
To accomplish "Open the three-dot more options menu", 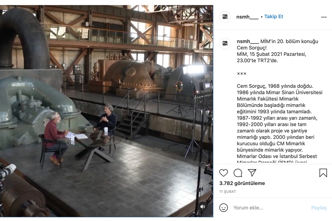I will pos(324,17).
